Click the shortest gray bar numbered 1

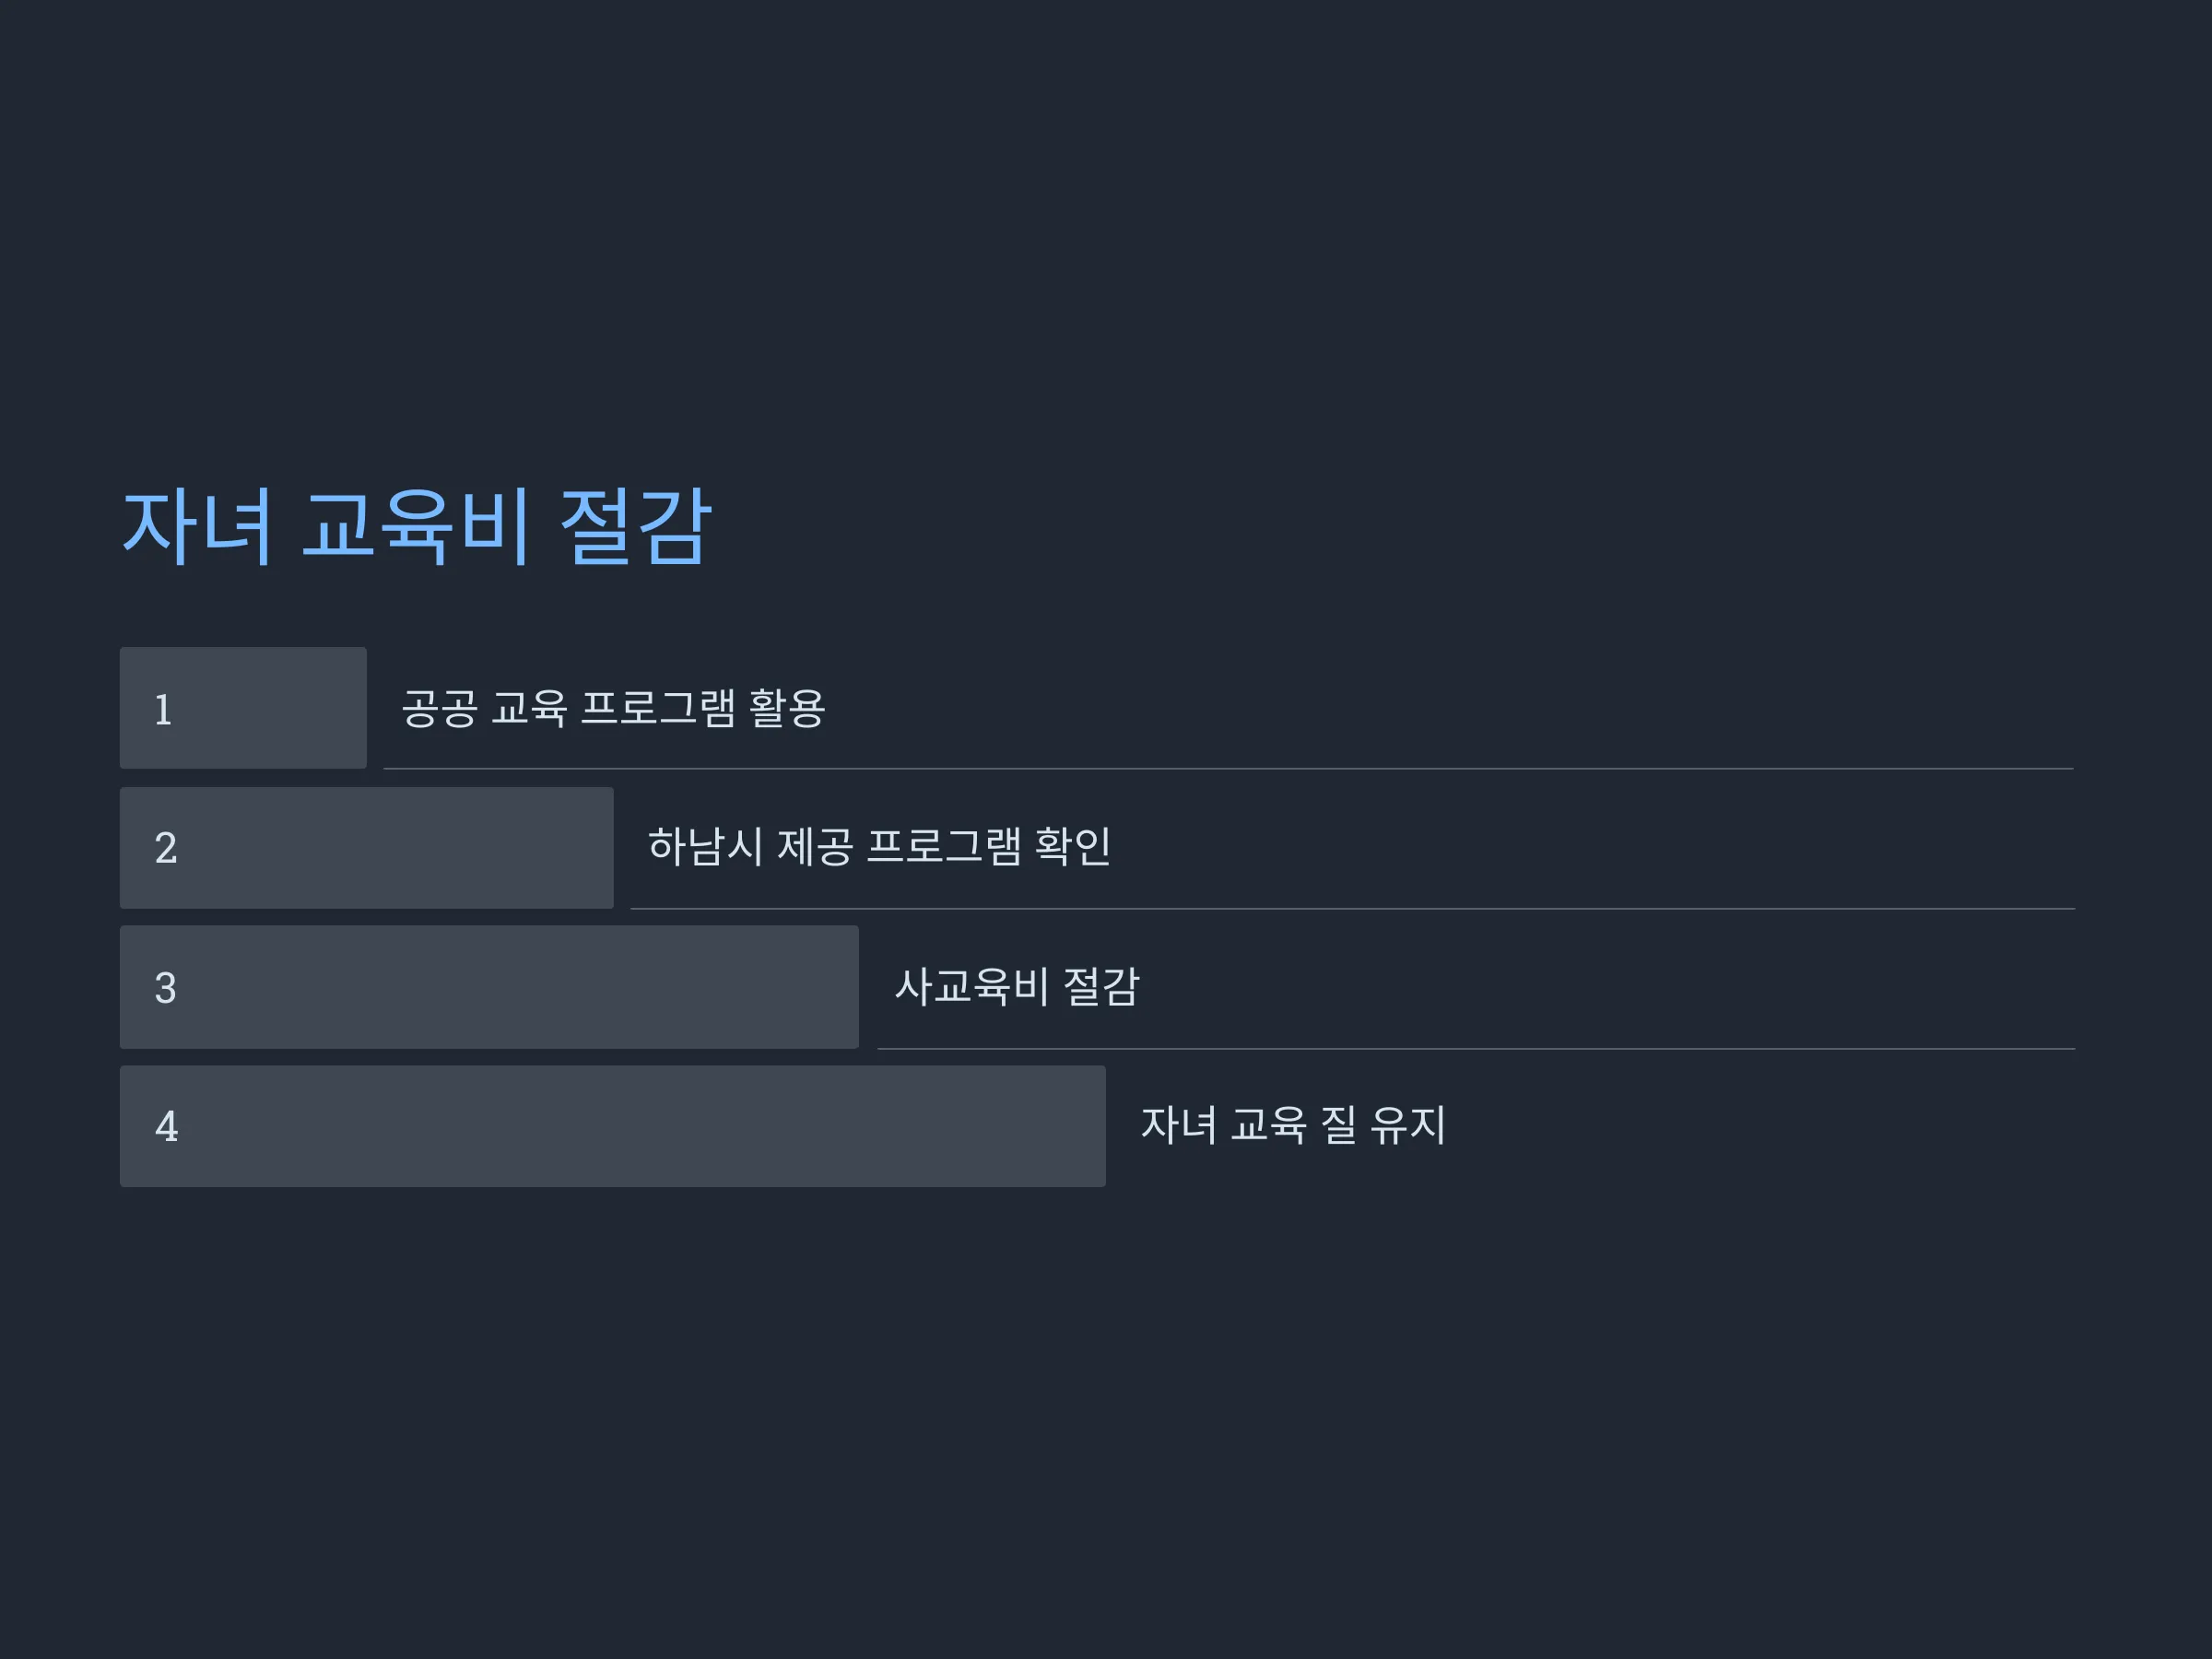[x=243, y=708]
